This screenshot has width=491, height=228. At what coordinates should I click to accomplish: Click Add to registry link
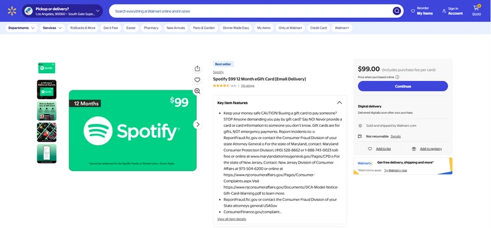point(431,149)
